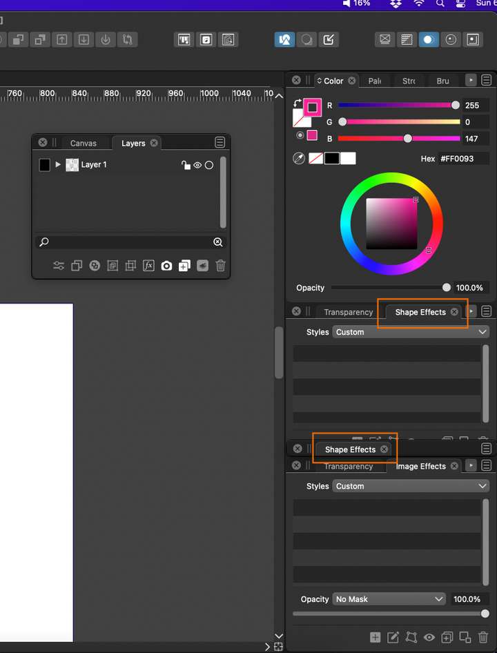Switch to the upper Transparency tab
The image size is (497, 653).
click(x=349, y=312)
